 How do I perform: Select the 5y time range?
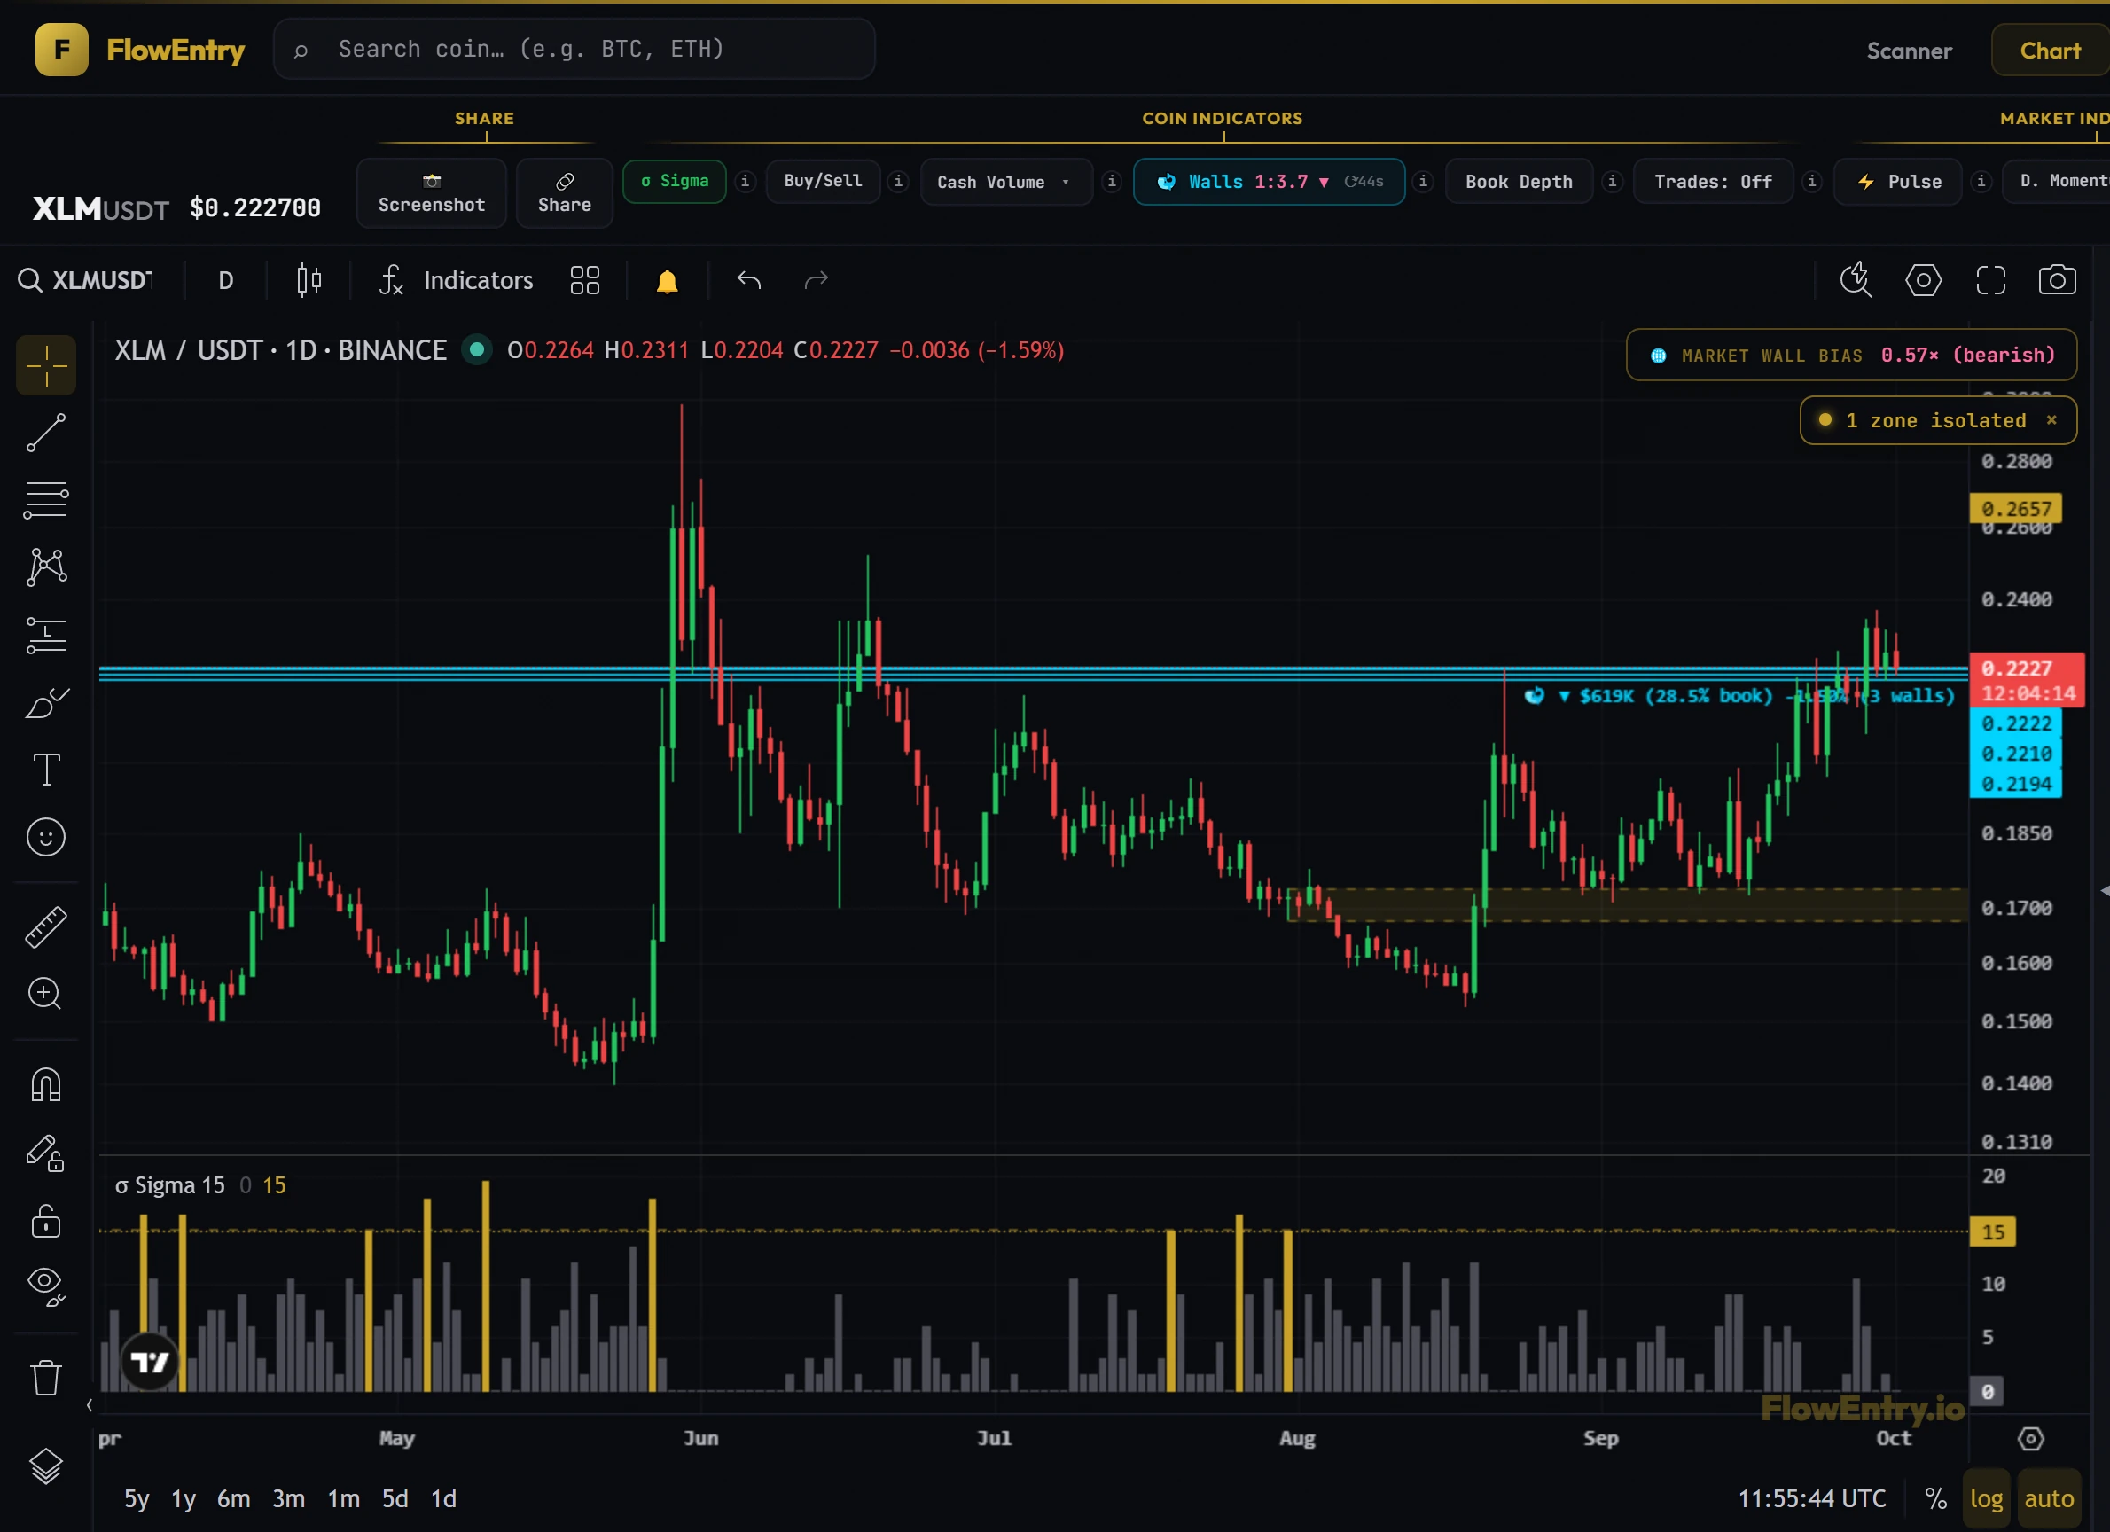(x=137, y=1498)
